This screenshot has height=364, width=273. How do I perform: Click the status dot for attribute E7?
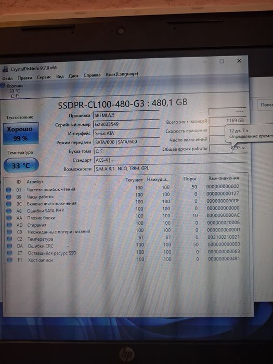point(9,253)
